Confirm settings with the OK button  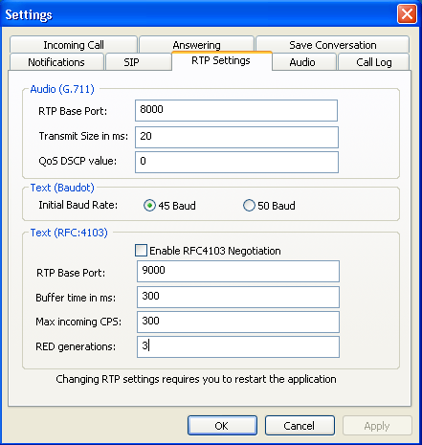tap(222, 426)
